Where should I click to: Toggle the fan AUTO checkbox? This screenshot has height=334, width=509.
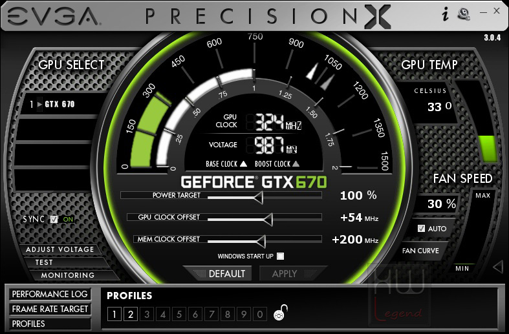coord(421,228)
